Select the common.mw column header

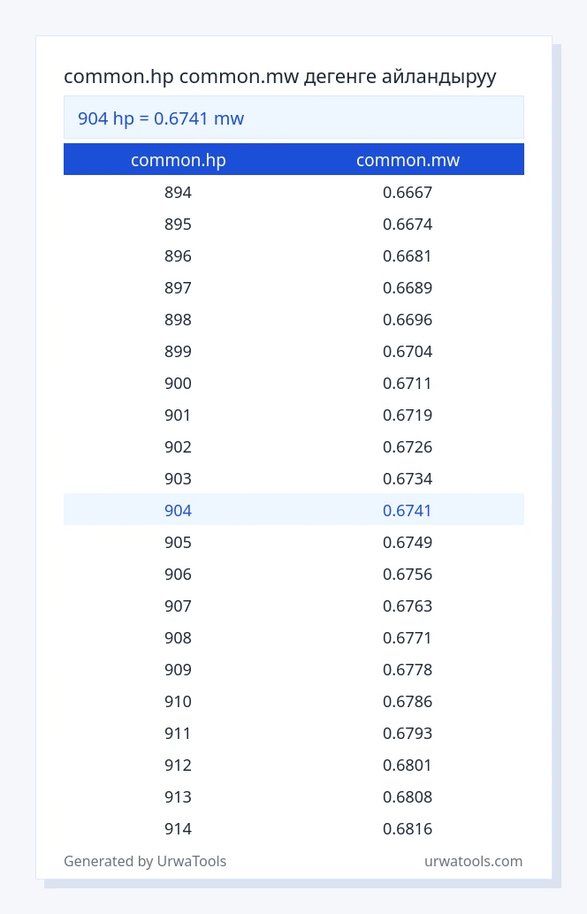(408, 160)
